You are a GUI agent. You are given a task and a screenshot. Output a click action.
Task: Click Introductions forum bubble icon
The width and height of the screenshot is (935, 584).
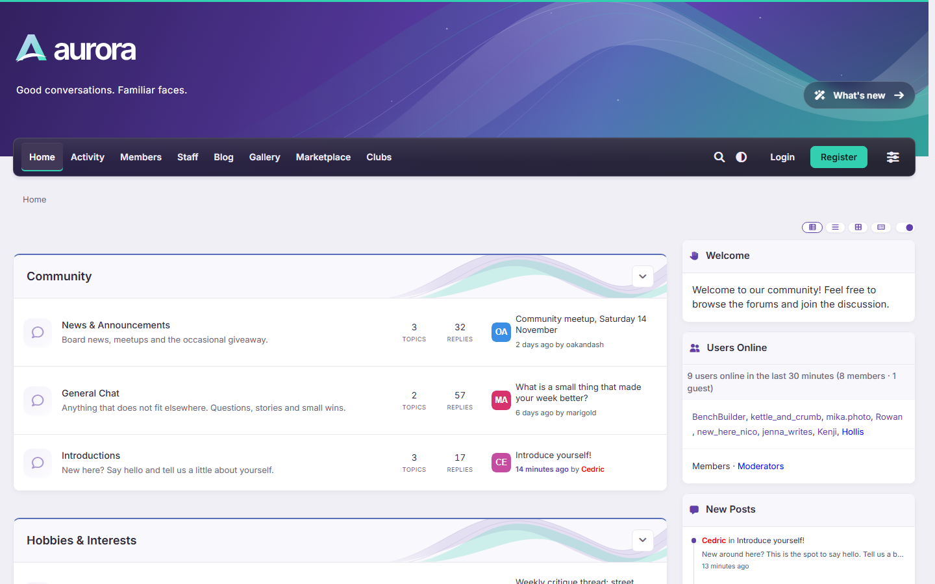pyautogui.click(x=38, y=463)
